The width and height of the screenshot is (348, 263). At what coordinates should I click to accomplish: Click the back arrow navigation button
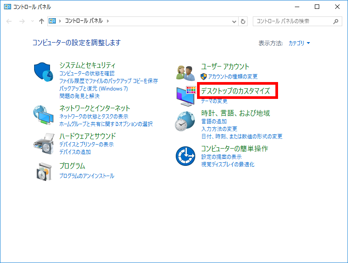[9, 21]
